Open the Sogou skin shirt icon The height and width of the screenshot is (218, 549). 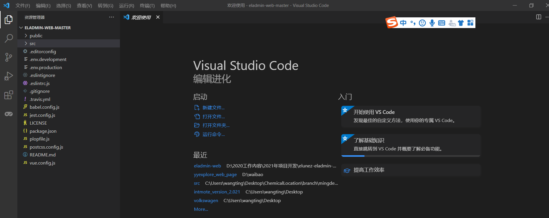click(461, 23)
